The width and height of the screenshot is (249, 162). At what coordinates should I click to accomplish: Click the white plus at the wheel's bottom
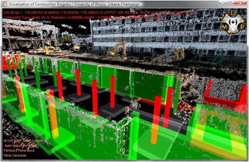(x=233, y=30)
